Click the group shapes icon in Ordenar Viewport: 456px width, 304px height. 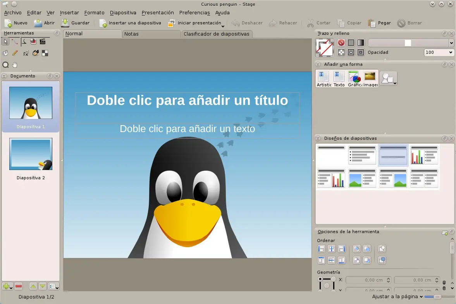pyautogui.click(x=382, y=249)
